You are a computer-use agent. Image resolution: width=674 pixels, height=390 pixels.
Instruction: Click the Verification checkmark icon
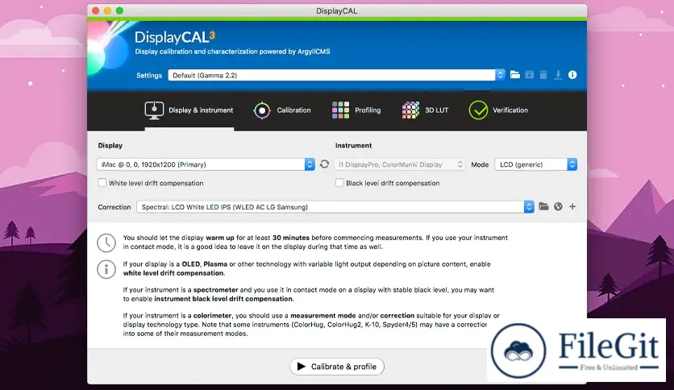[x=478, y=110]
